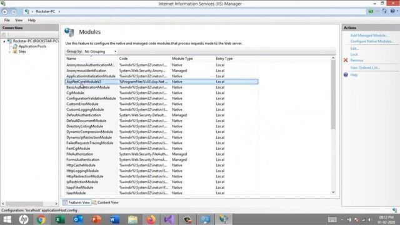Open PowerPoint from taskbar
The width and height of the screenshot is (400, 225).
click(96, 219)
